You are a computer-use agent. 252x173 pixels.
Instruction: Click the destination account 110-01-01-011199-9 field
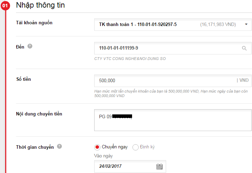[173, 48]
